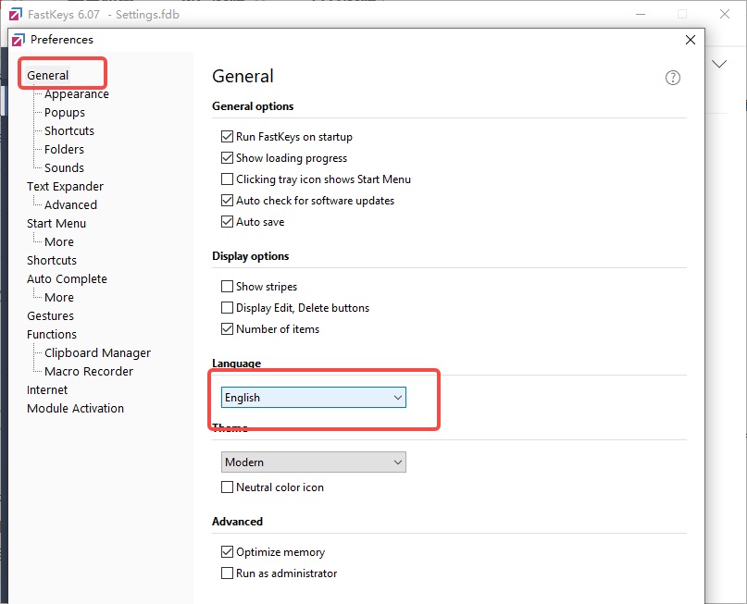Select Internet in the tree
The height and width of the screenshot is (604, 747).
[x=47, y=390]
